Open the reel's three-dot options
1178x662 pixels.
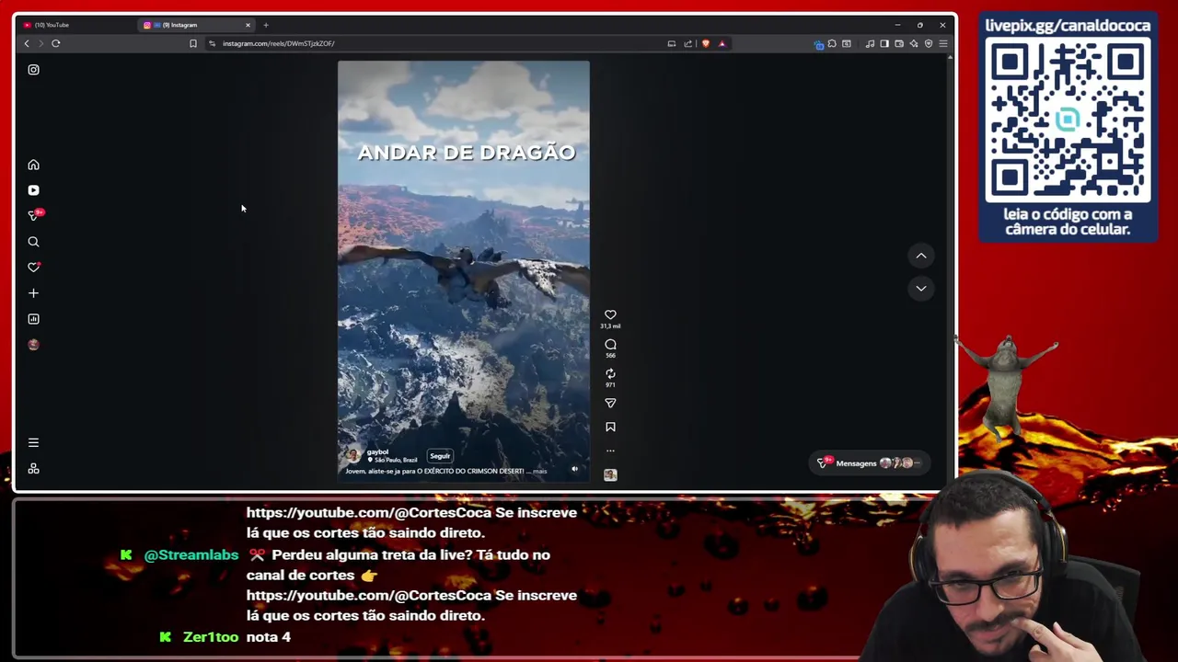point(610,451)
